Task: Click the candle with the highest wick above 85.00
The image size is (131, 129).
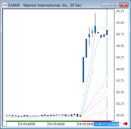Action: [x=95, y=29]
